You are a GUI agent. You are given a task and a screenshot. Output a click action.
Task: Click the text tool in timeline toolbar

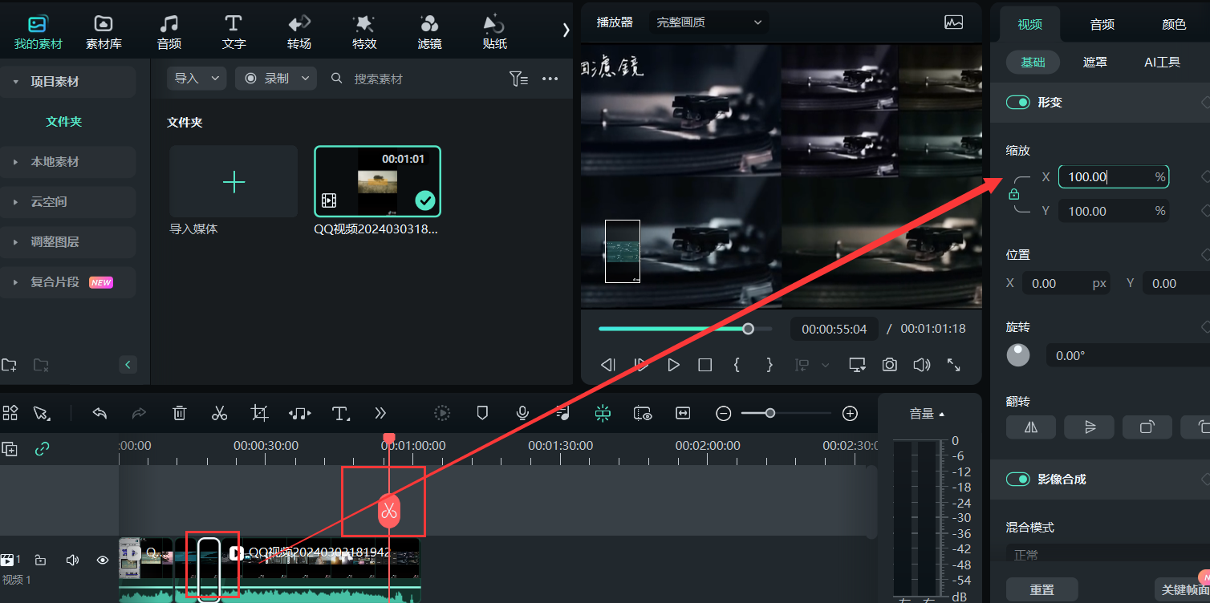click(x=340, y=413)
